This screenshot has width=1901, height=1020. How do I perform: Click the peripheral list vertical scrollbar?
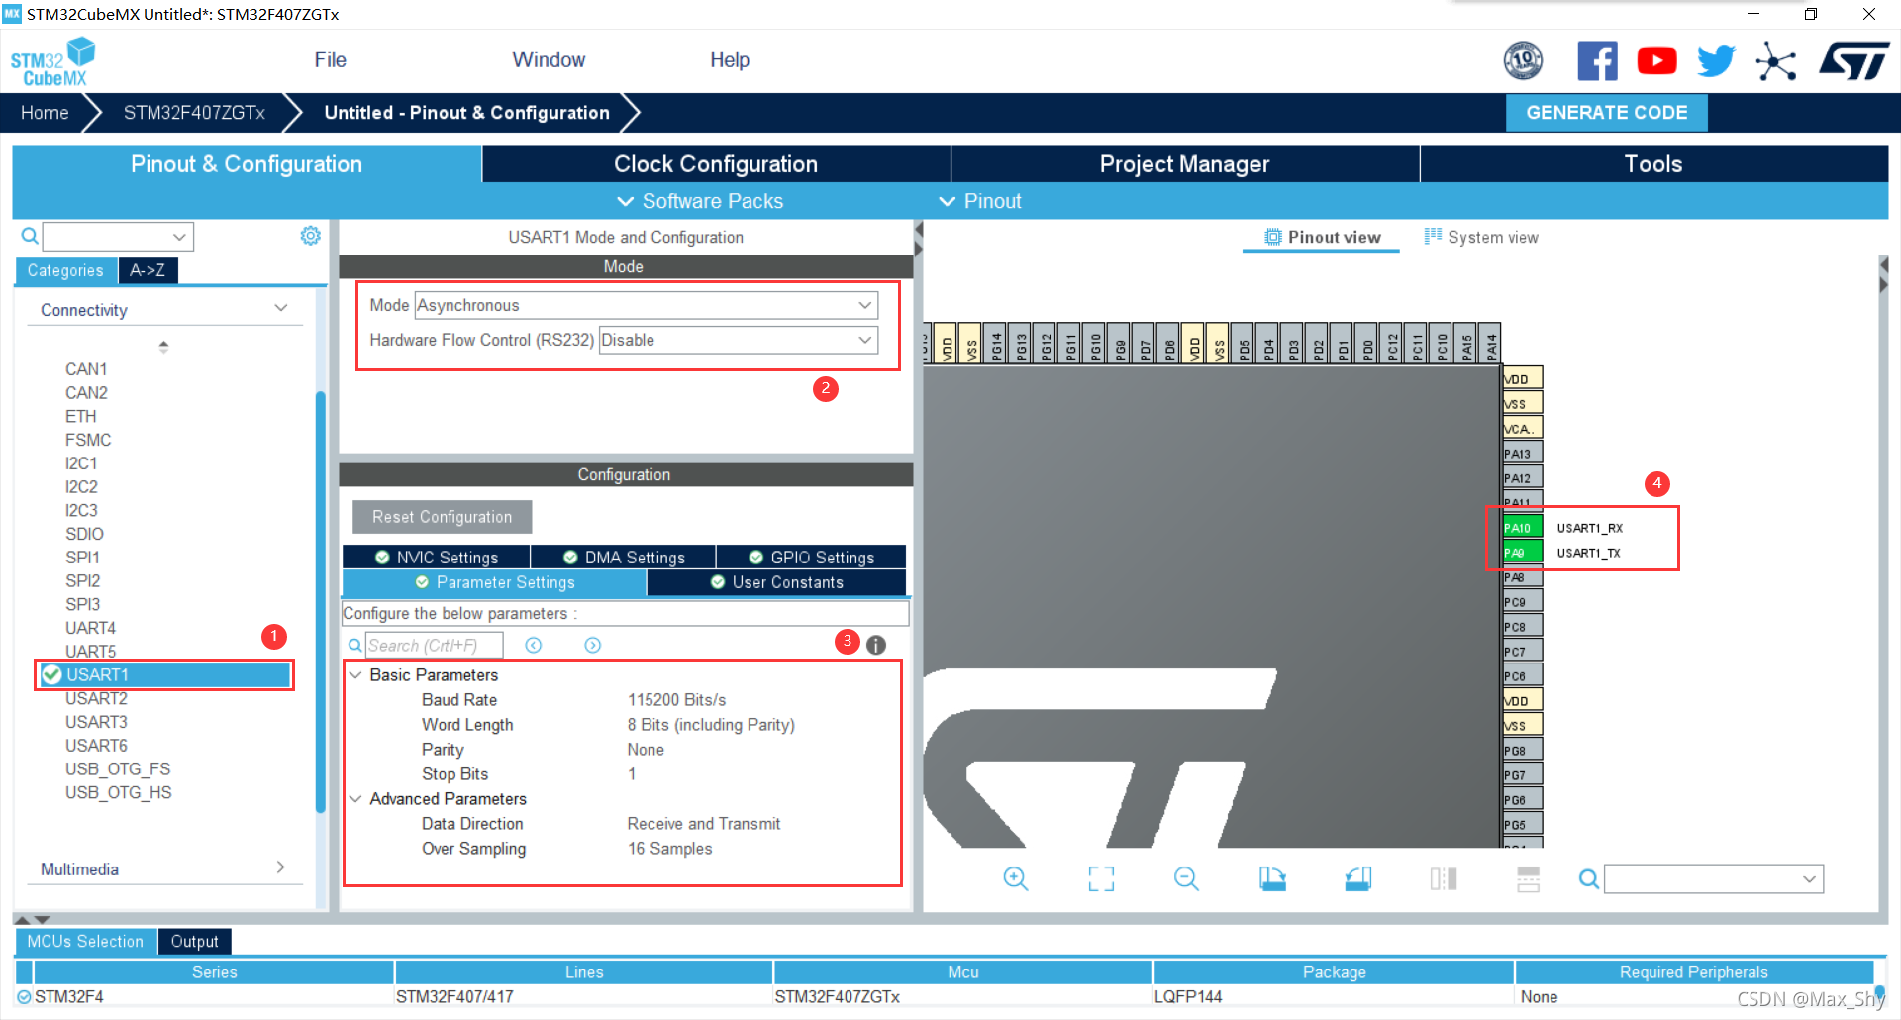pos(320,602)
